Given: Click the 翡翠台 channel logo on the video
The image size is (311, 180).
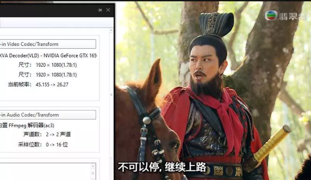Looking at the screenshot, I should pos(286,15).
